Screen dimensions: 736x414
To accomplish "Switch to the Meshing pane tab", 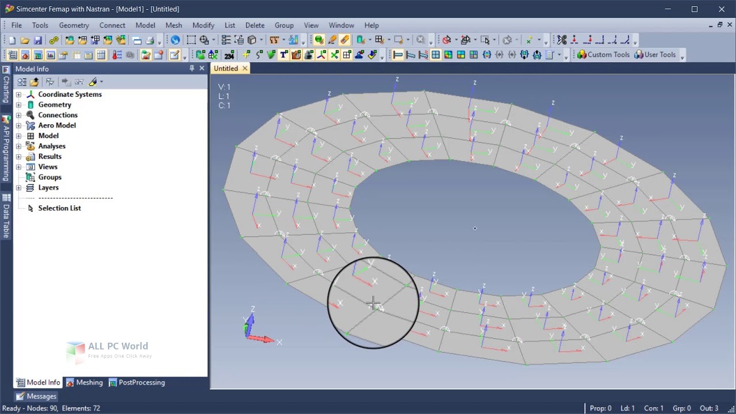I will [84, 382].
